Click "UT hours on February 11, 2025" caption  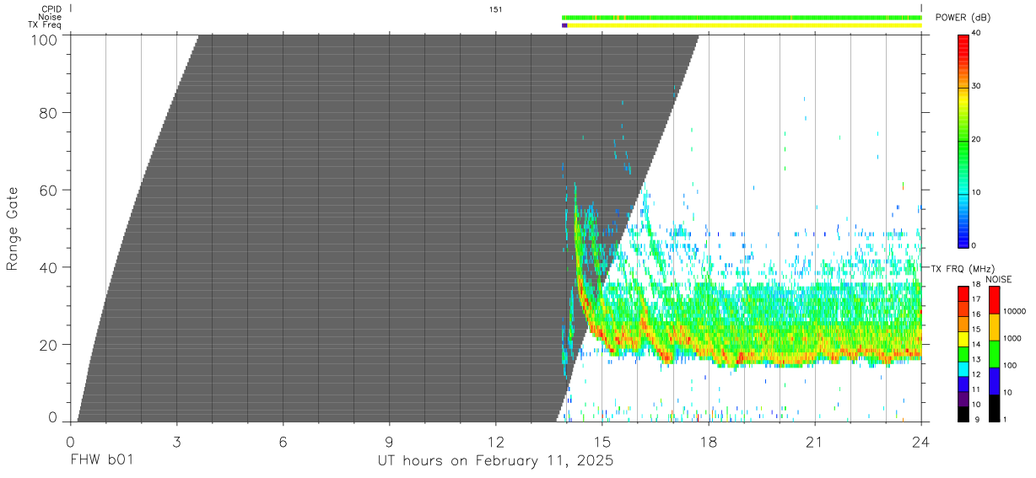click(x=495, y=461)
